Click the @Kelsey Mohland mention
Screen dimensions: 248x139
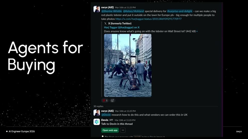point(134,11)
